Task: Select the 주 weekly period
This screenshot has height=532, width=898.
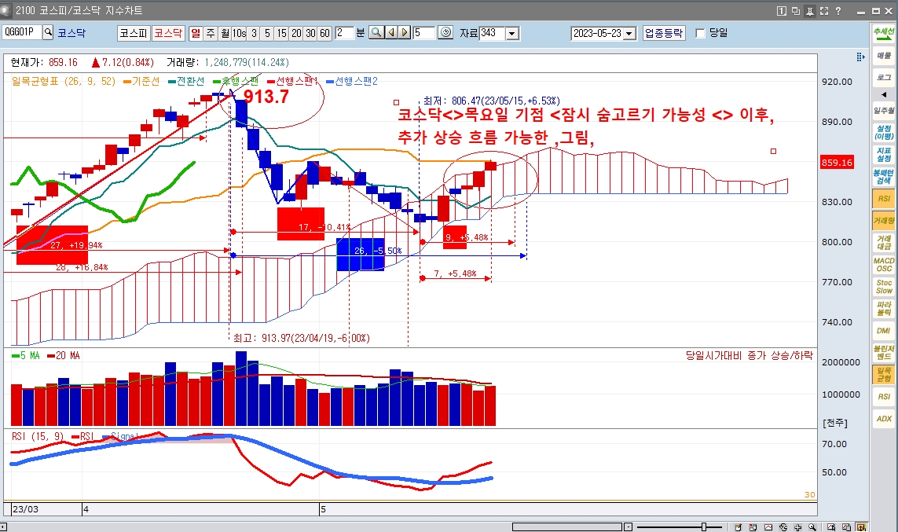Action: pos(211,33)
